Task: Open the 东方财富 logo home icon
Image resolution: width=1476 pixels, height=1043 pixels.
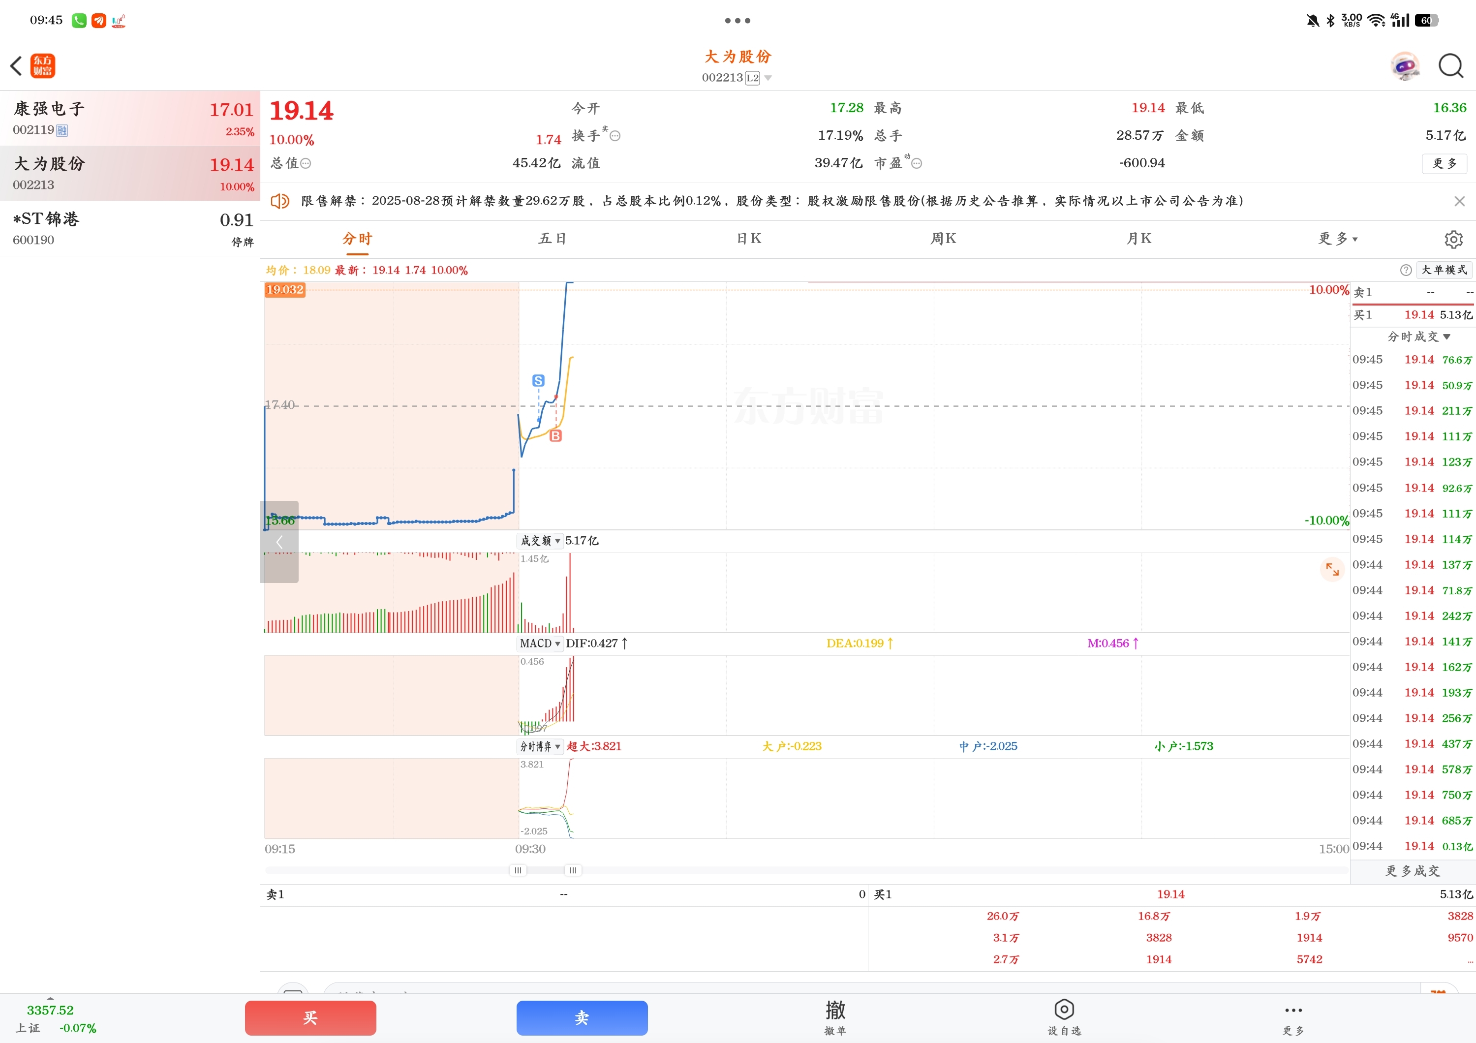Action: pyautogui.click(x=42, y=65)
